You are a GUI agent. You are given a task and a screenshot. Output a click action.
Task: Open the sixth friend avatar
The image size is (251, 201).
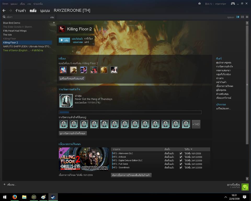click(114, 70)
